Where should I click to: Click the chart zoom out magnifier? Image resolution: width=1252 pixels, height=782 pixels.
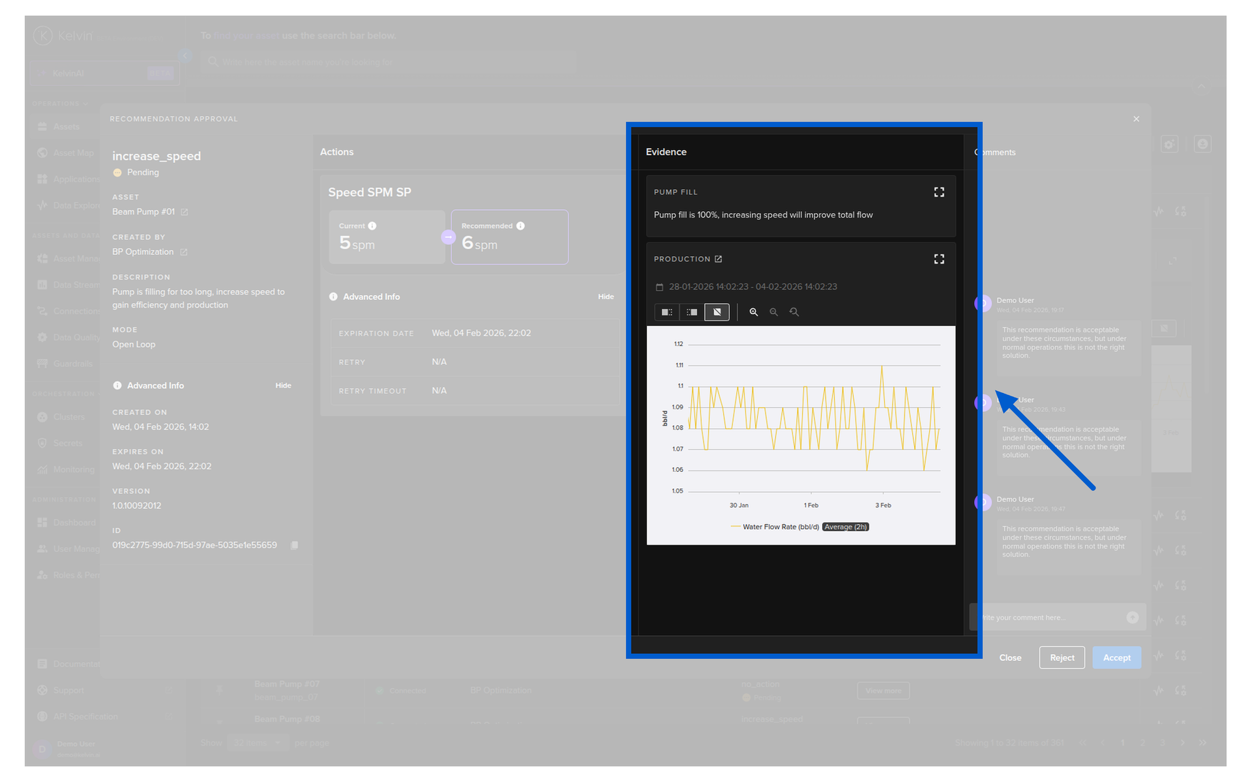tap(773, 312)
